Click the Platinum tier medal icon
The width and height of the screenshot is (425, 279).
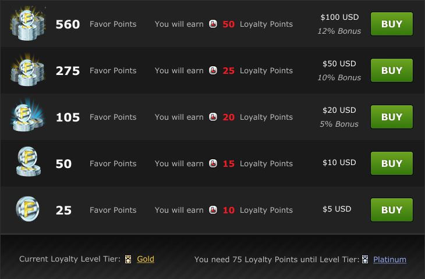pyautogui.click(x=365, y=259)
